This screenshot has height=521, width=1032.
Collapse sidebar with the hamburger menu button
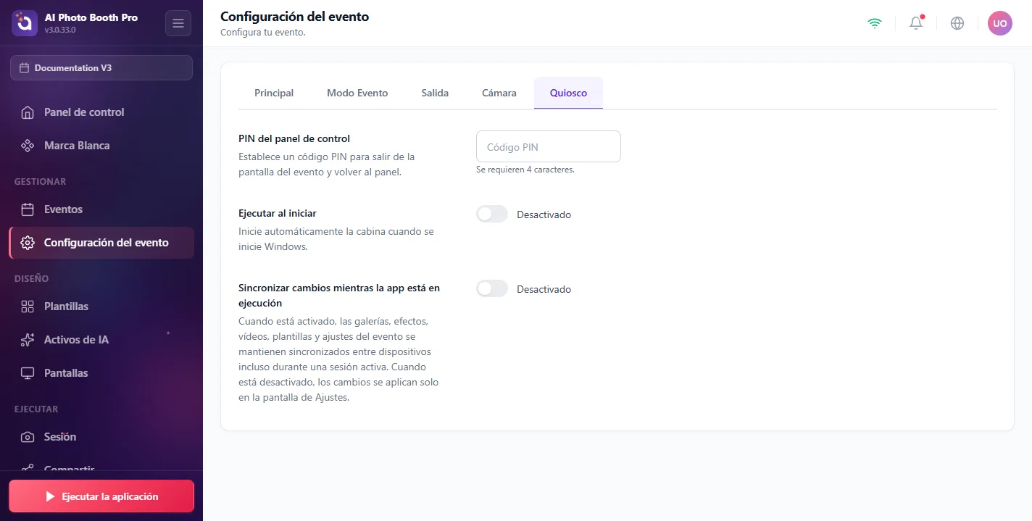pyautogui.click(x=178, y=23)
